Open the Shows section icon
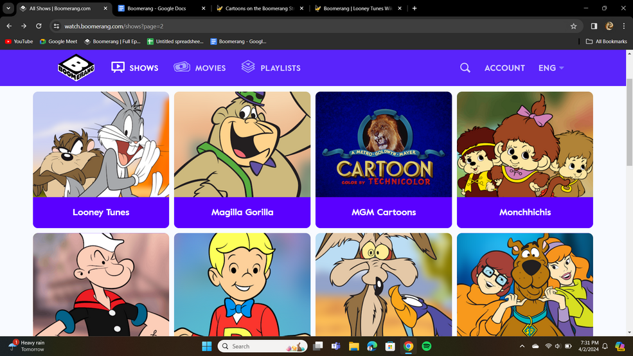This screenshot has width=633, height=356. 118,67
